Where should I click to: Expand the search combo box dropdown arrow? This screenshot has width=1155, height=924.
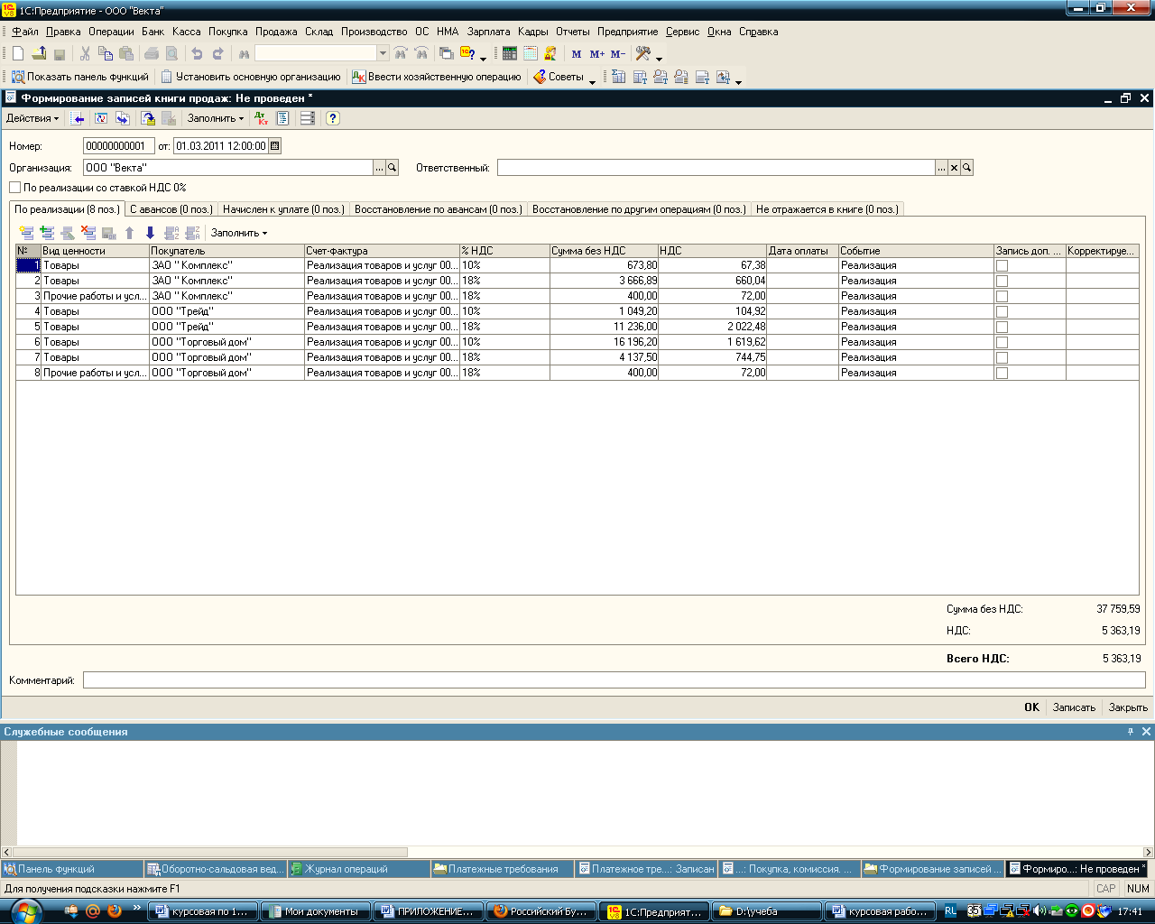point(383,54)
